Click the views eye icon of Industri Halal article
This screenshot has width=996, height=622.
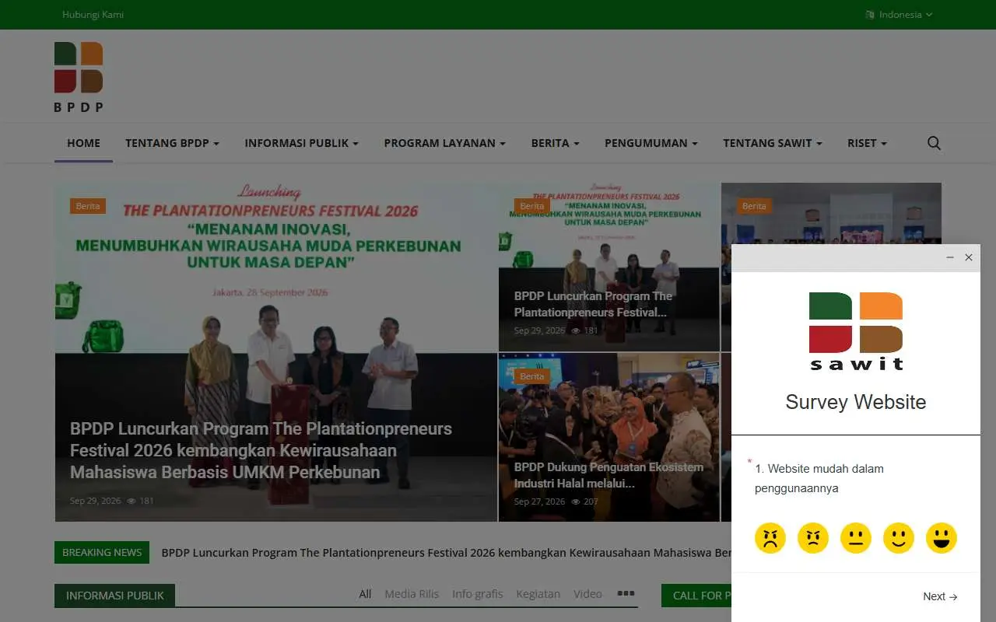pyautogui.click(x=576, y=501)
